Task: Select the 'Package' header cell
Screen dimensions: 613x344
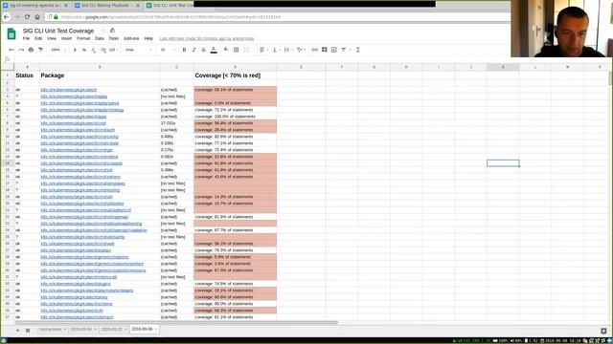Action: click(x=100, y=75)
